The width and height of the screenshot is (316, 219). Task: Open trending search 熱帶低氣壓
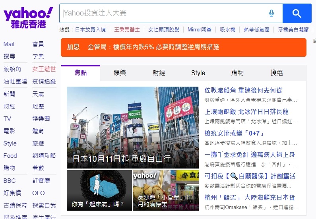256,30
